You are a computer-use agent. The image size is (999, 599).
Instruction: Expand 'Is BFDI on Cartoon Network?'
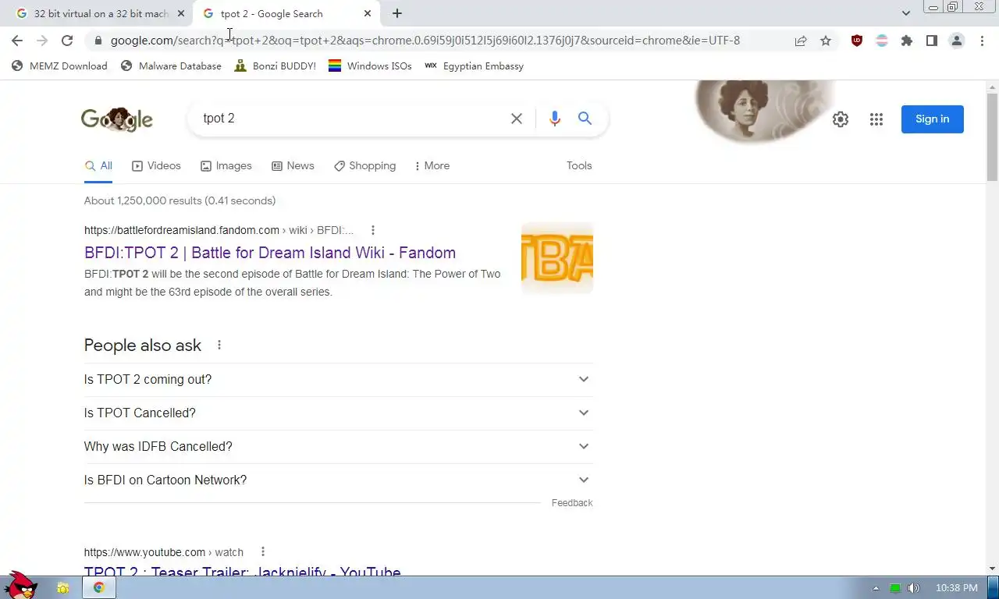339,480
